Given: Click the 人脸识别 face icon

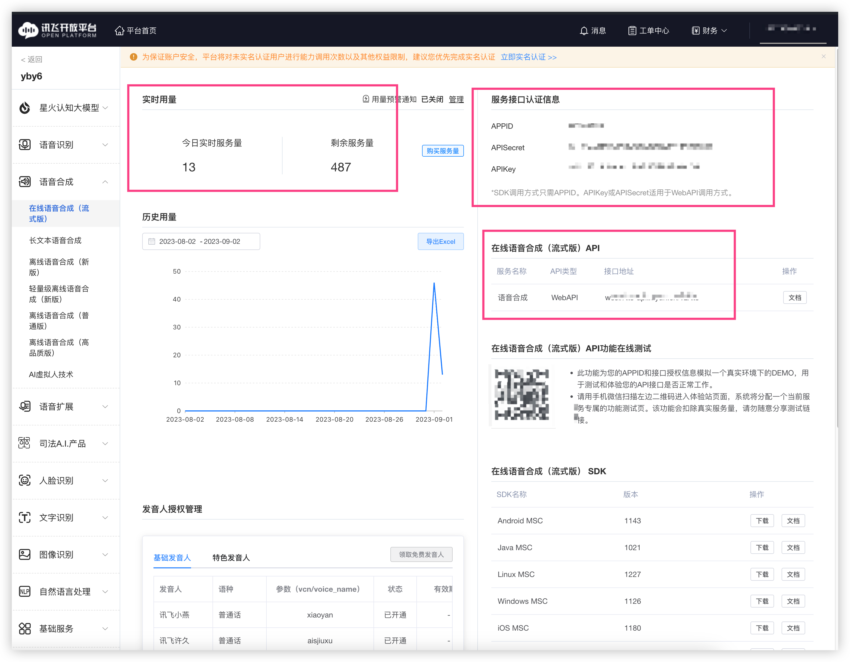Looking at the screenshot, I should pos(25,481).
